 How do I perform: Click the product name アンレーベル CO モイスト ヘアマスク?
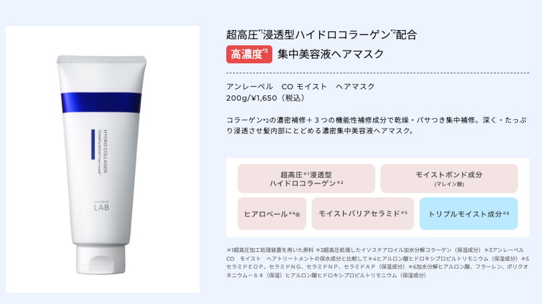pos(300,87)
